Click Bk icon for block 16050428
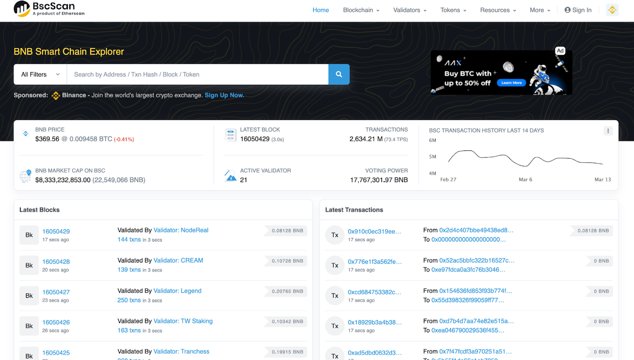 (29, 265)
